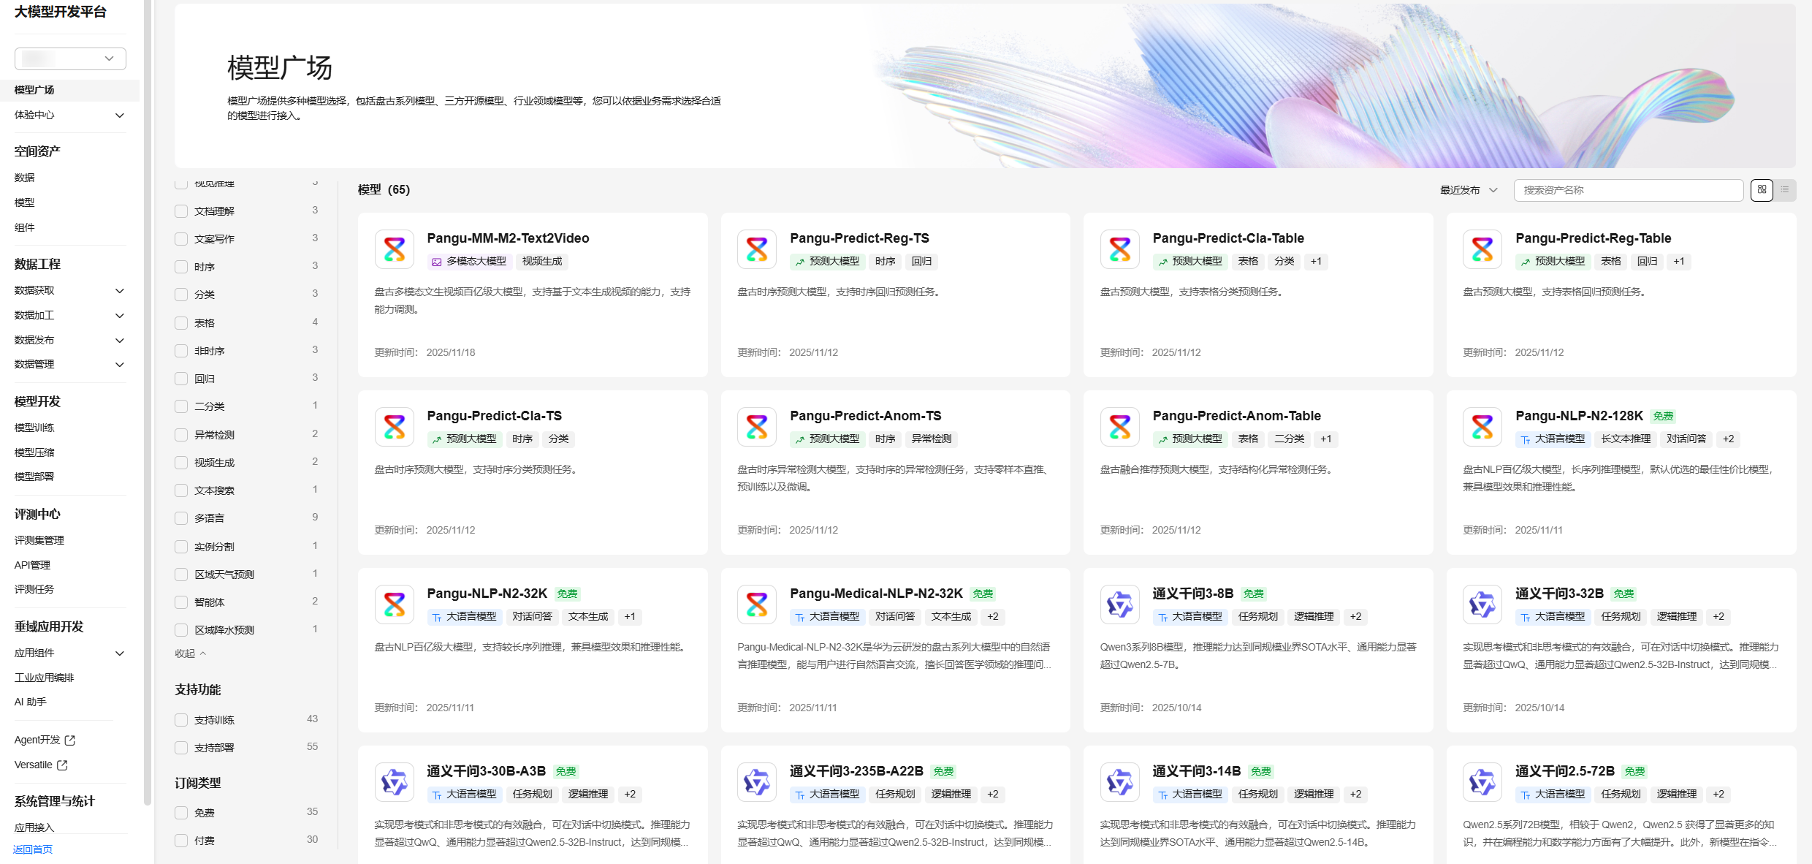Tick the 免费 subscription checkbox
The height and width of the screenshot is (864, 1812).
coord(181,813)
